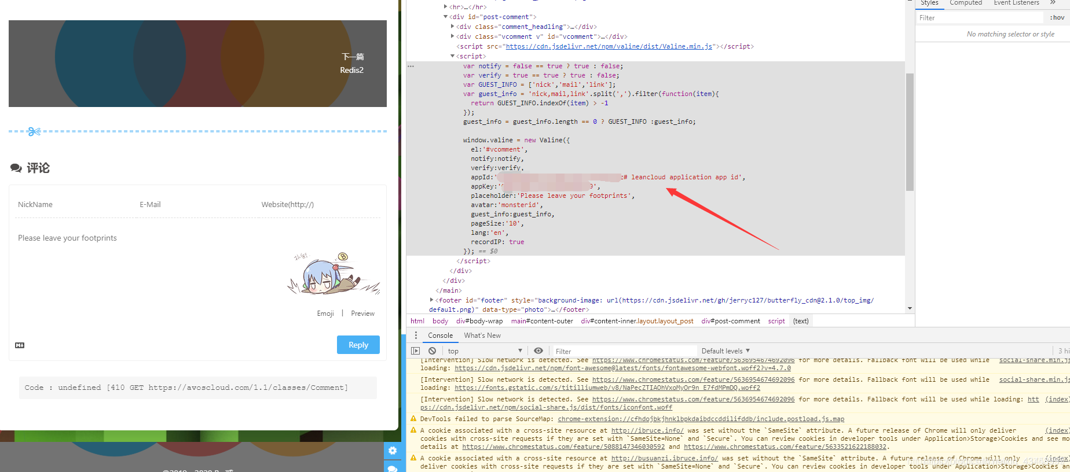Select div#post-comment breadcrumb
This screenshot has width=1070, height=472.
(x=731, y=321)
